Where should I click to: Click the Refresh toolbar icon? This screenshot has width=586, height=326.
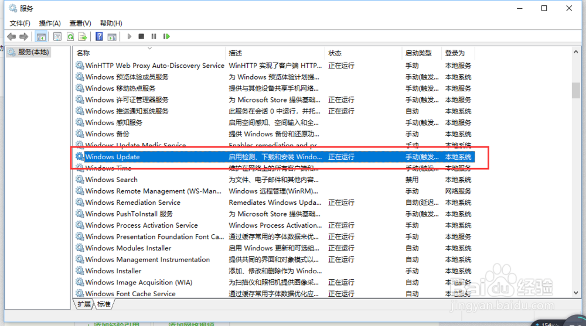(x=70, y=37)
